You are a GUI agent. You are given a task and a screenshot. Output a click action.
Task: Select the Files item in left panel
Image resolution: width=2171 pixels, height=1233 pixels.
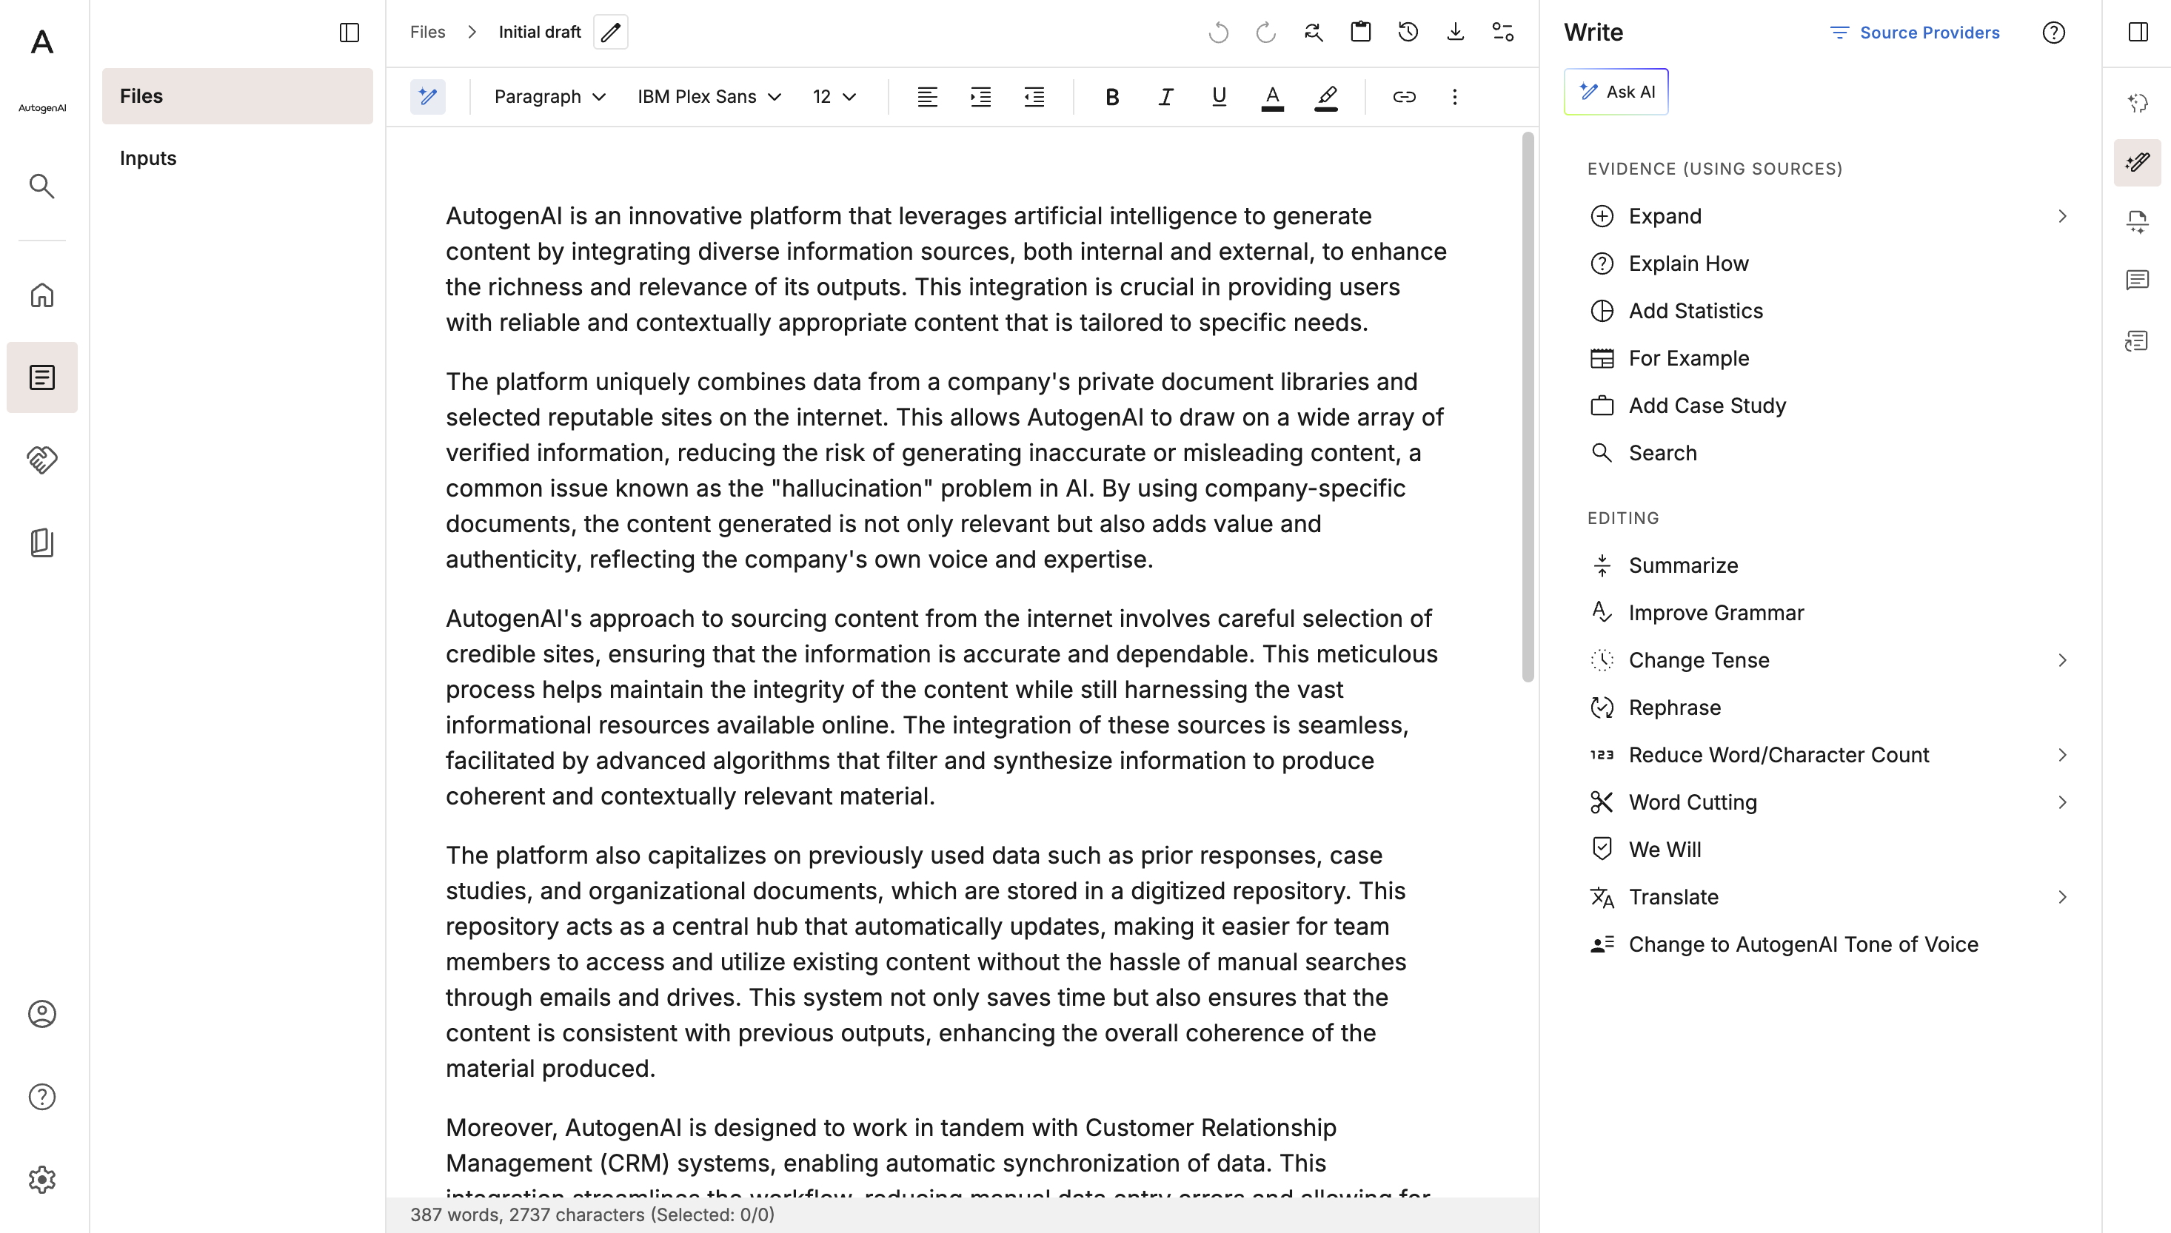coord(237,95)
